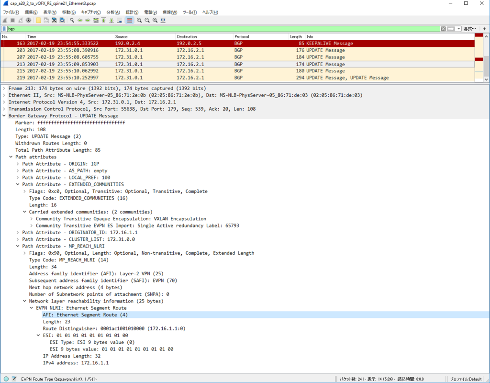Open display filter history dropdown arrow
The width and height of the screenshot is (490, 383).
(x=459, y=29)
